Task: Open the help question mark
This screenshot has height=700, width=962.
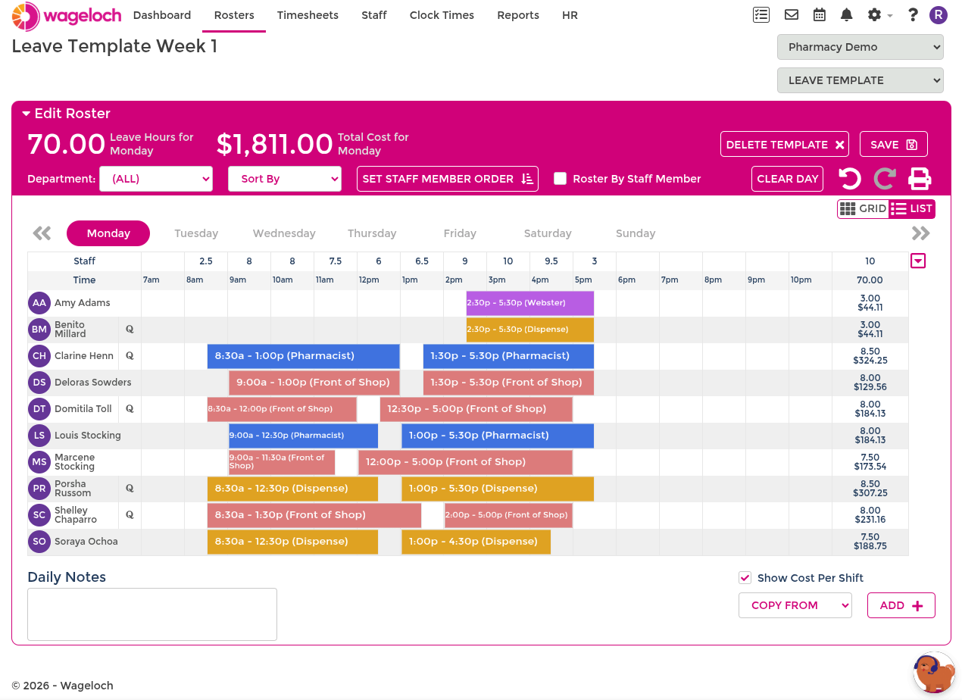Action: click(x=913, y=14)
